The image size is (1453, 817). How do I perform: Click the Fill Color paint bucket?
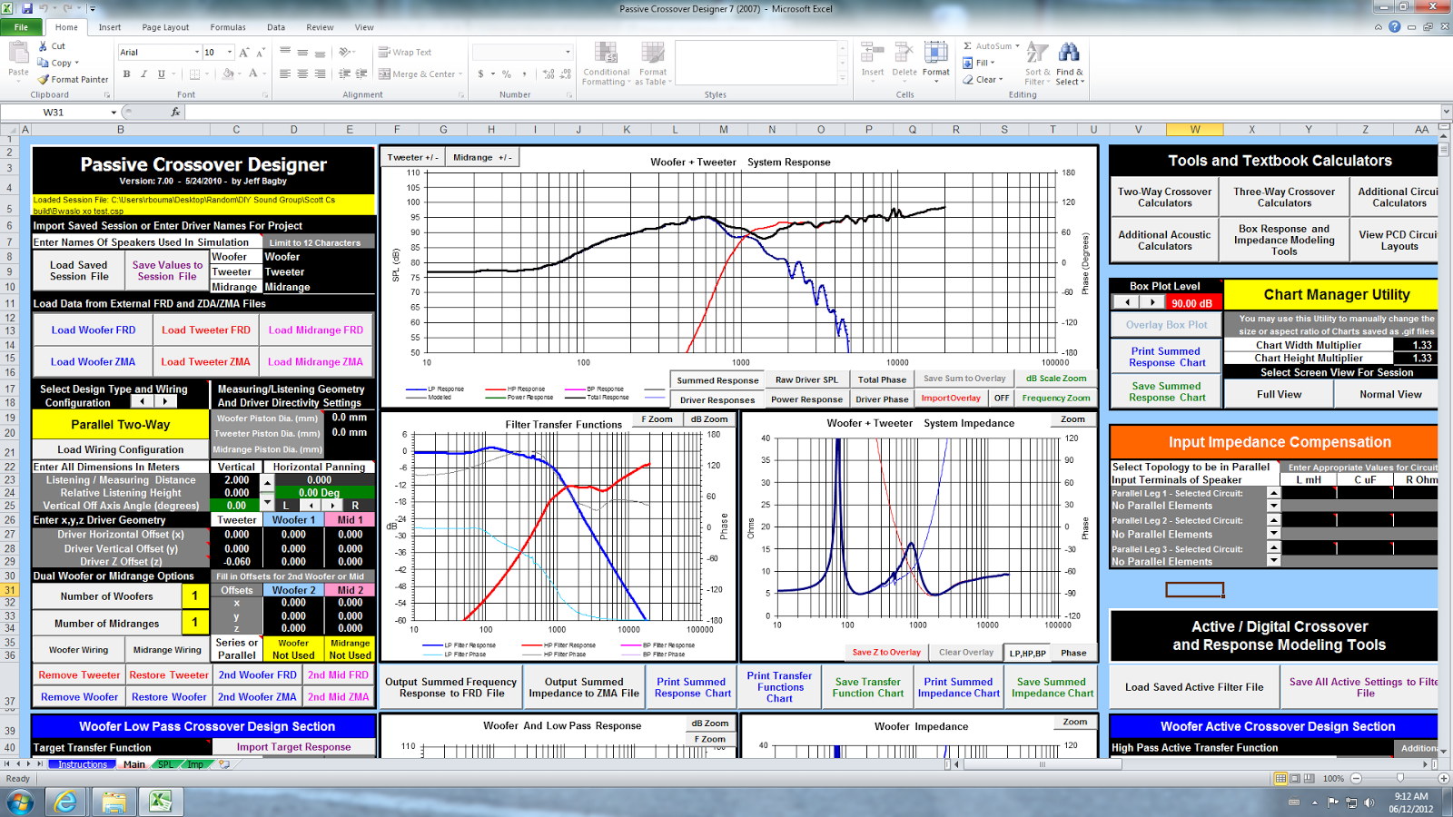(x=228, y=74)
